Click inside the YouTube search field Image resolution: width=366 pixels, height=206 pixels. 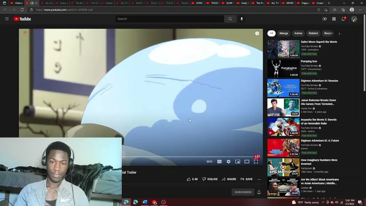[x=170, y=19]
